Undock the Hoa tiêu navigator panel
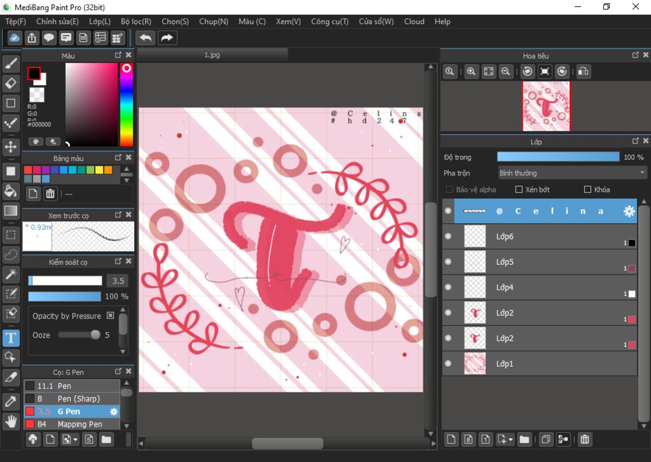651x462 pixels. click(x=635, y=55)
